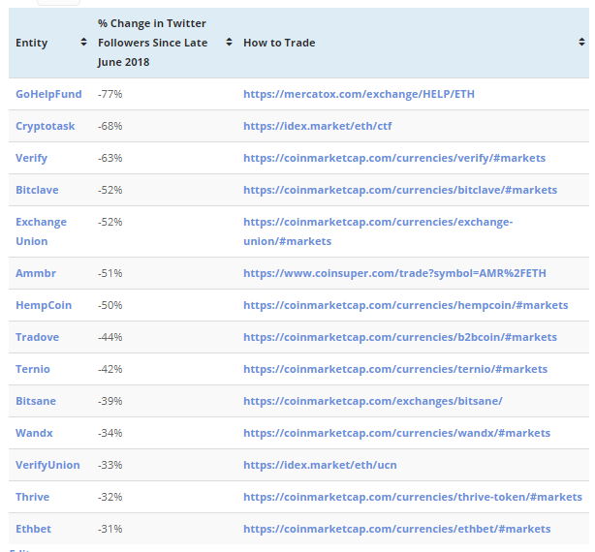Select the -34% cell for Wandx

(110, 433)
